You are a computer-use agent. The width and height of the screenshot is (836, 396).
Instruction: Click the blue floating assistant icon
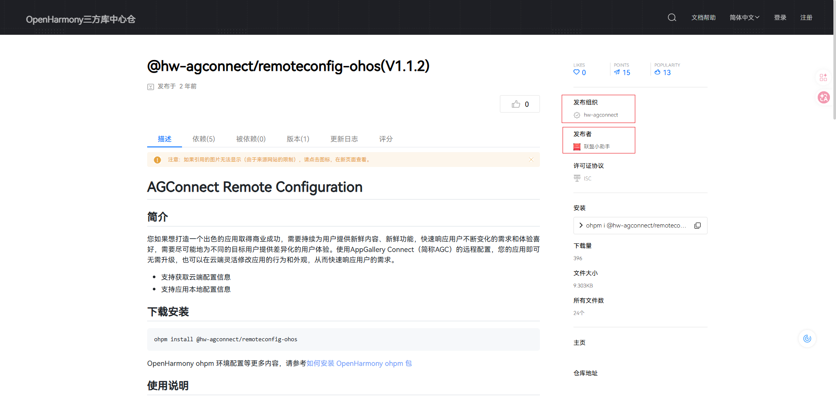[807, 339]
